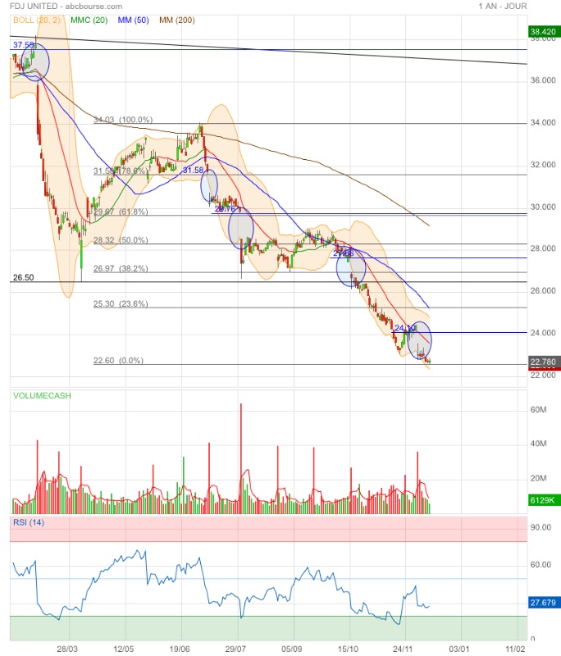The width and height of the screenshot is (561, 656).
Task: Click the 12/05 date axis label
Action: pyautogui.click(x=123, y=649)
